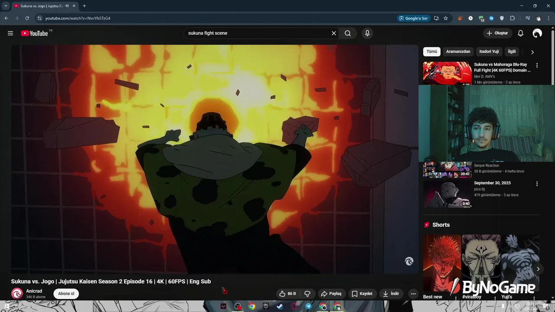Bookmark this page with the star
The height and width of the screenshot is (312, 555).
pyautogui.click(x=446, y=18)
